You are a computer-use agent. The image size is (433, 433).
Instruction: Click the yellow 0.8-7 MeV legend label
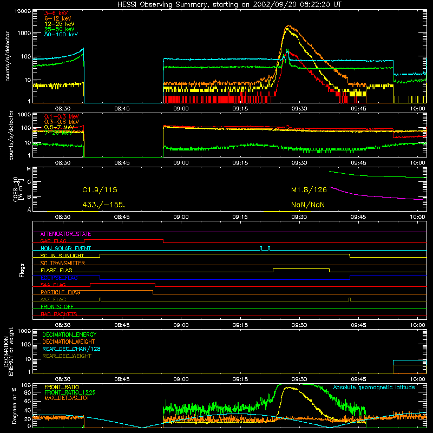[60, 127]
